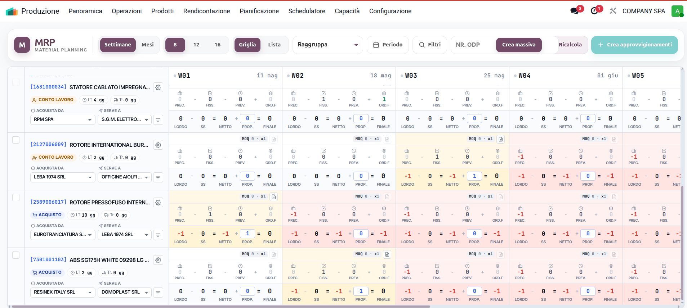The image size is (687, 308).
Task: Open S.G.M. ELETTRO serve-a dropdown
Action: tap(125, 120)
